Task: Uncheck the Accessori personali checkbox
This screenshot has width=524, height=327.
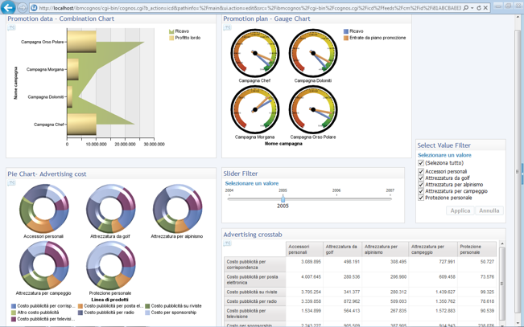Action: (x=421, y=171)
